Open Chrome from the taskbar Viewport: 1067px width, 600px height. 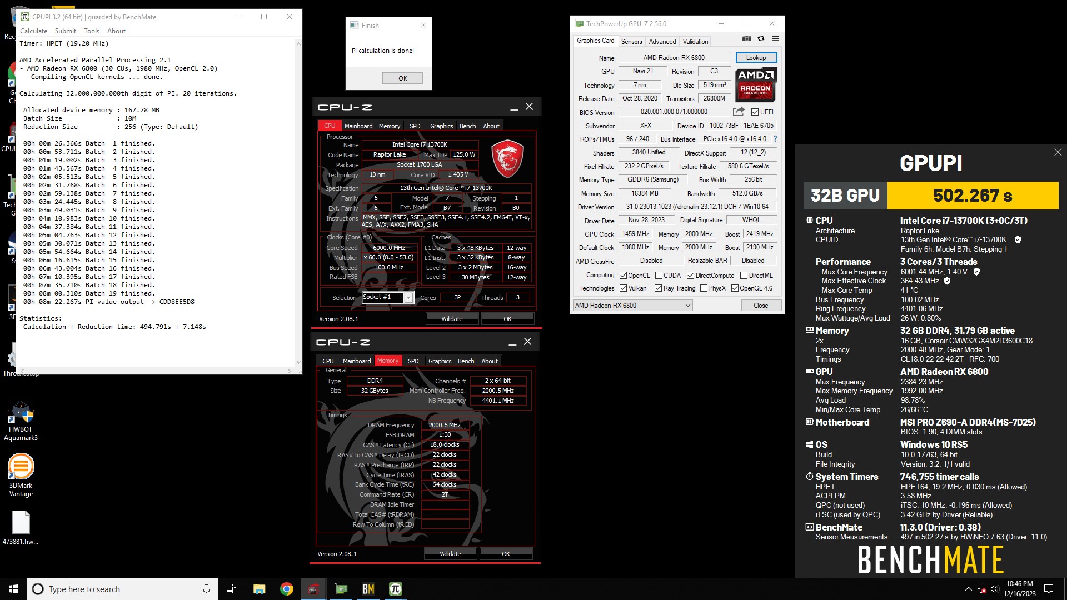click(286, 589)
